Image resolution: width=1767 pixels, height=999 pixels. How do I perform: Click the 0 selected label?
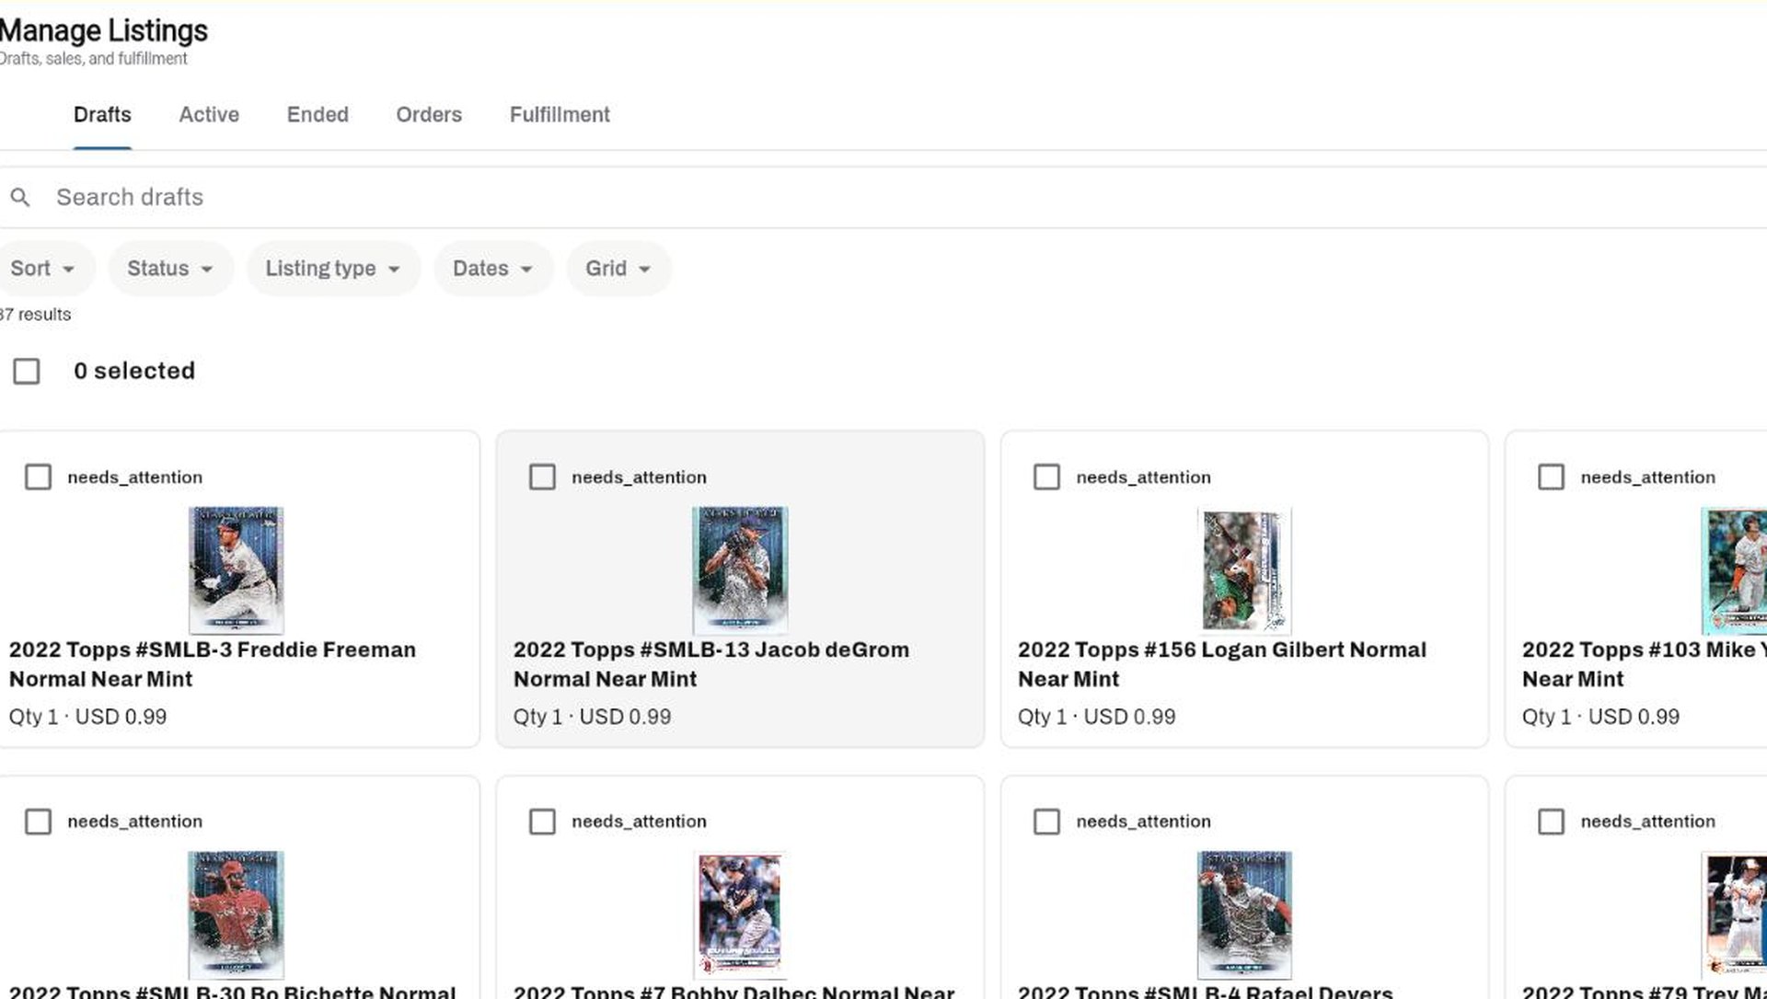coord(134,371)
